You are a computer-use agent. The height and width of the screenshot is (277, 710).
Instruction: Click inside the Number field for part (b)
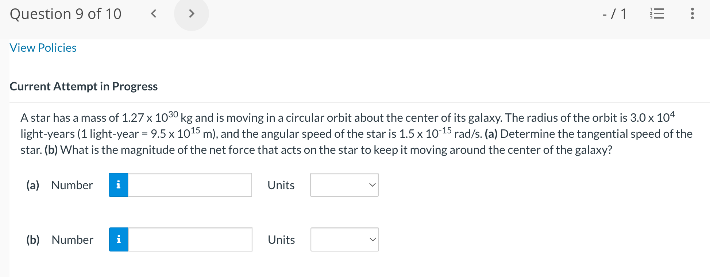(x=190, y=239)
